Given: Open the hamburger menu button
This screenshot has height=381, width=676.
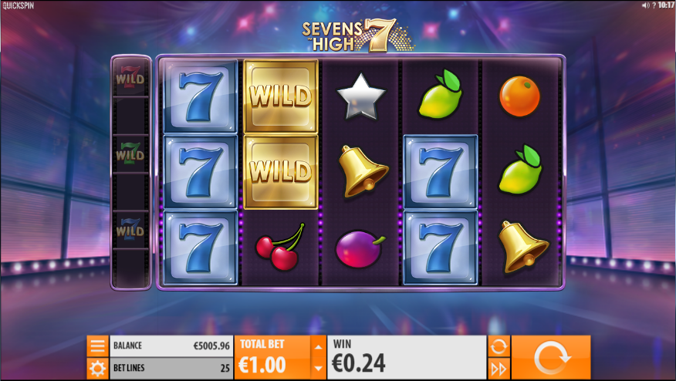Looking at the screenshot, I should click(97, 346).
